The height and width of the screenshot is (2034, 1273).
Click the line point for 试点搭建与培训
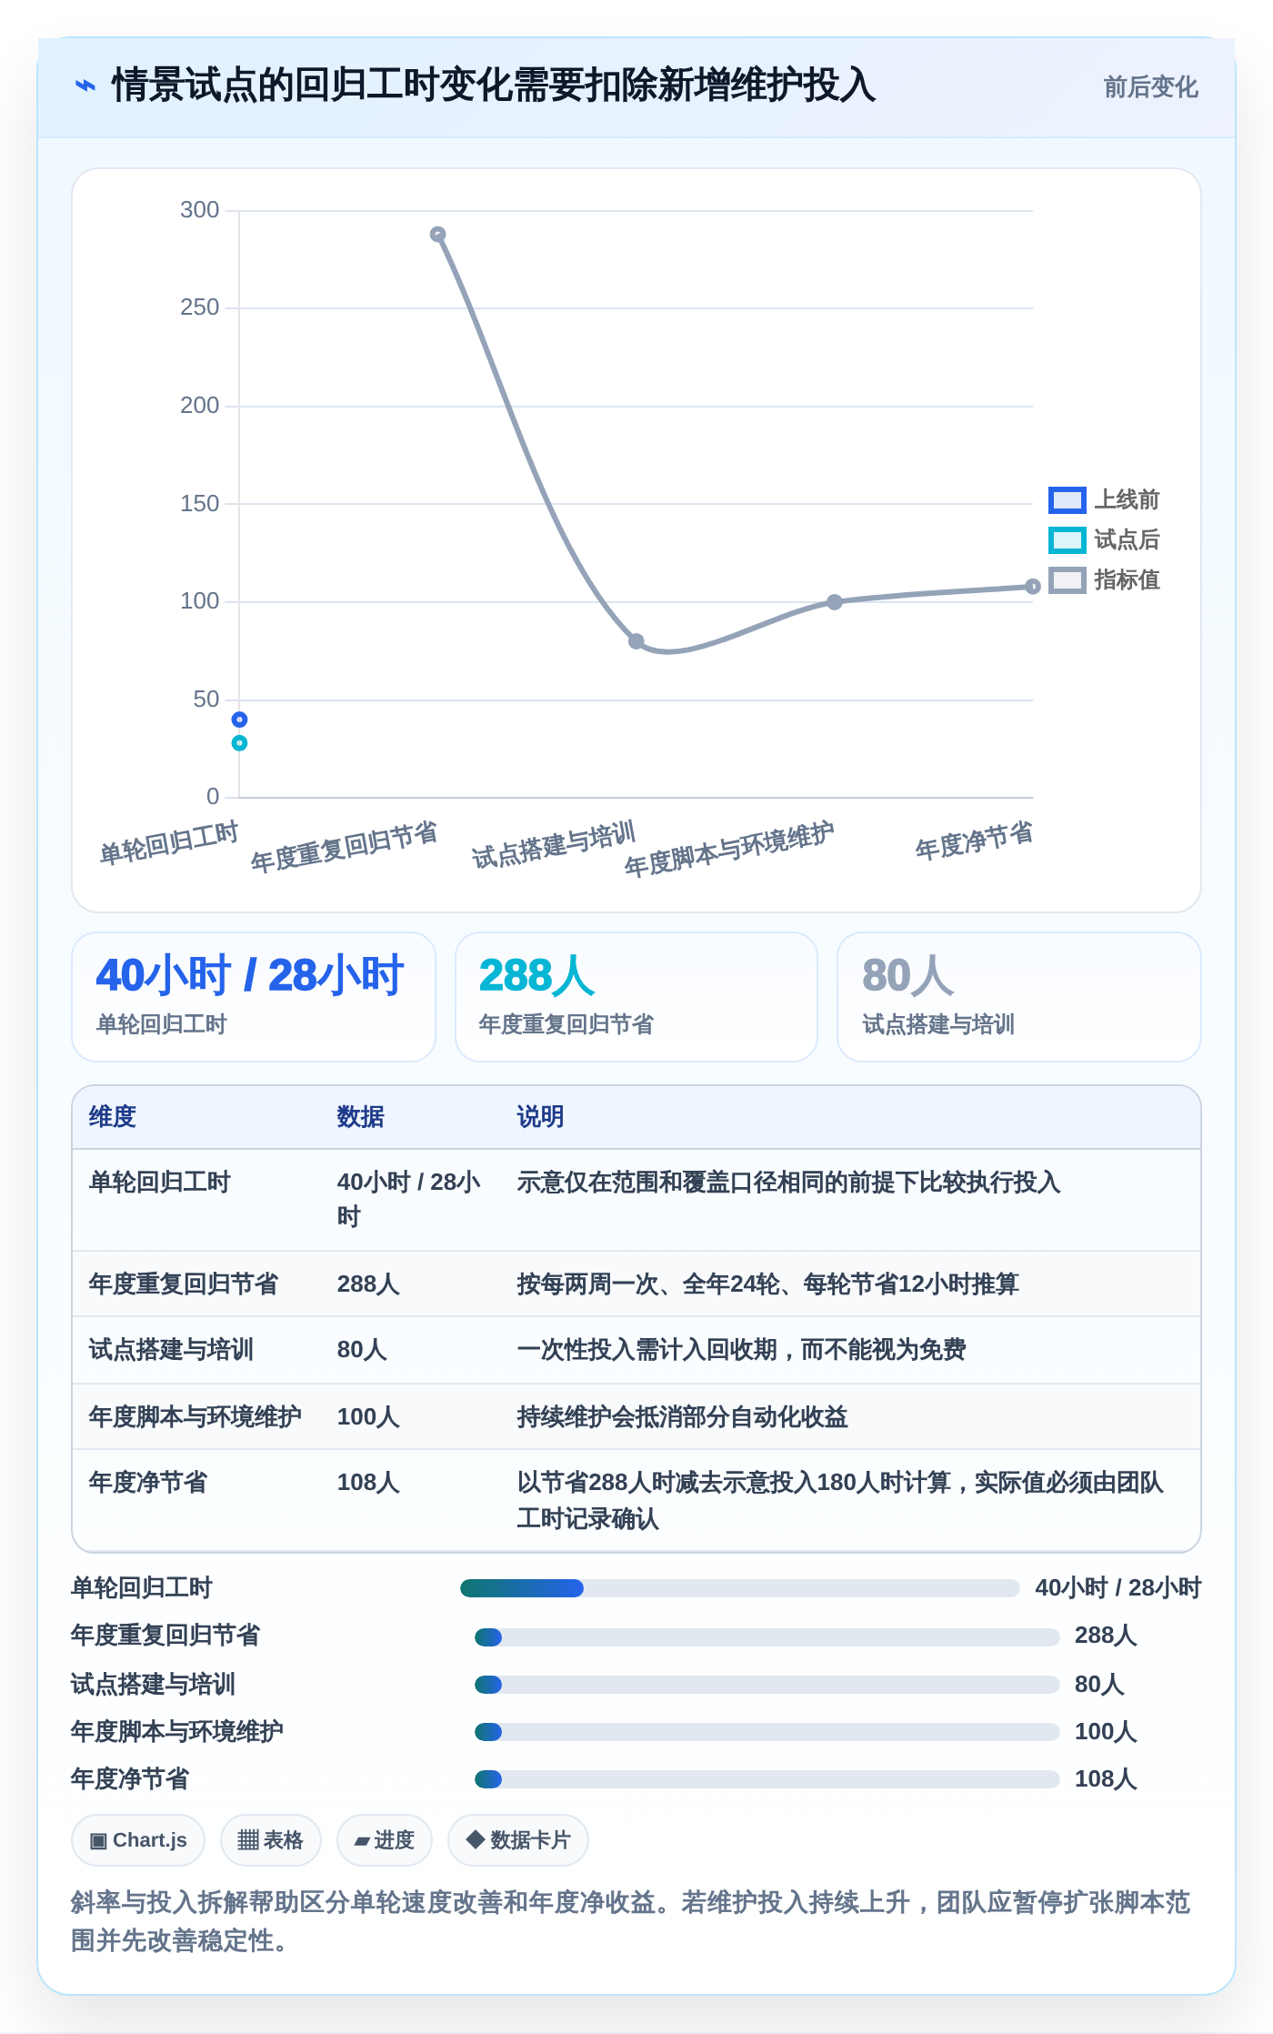pos(636,641)
